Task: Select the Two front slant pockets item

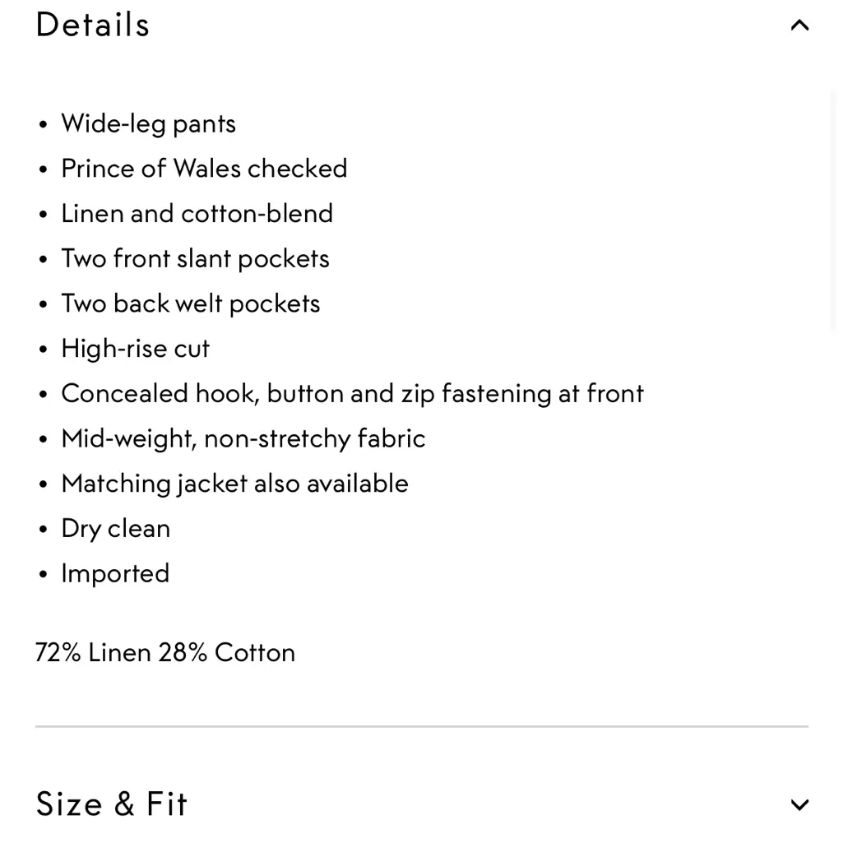Action: point(195,258)
